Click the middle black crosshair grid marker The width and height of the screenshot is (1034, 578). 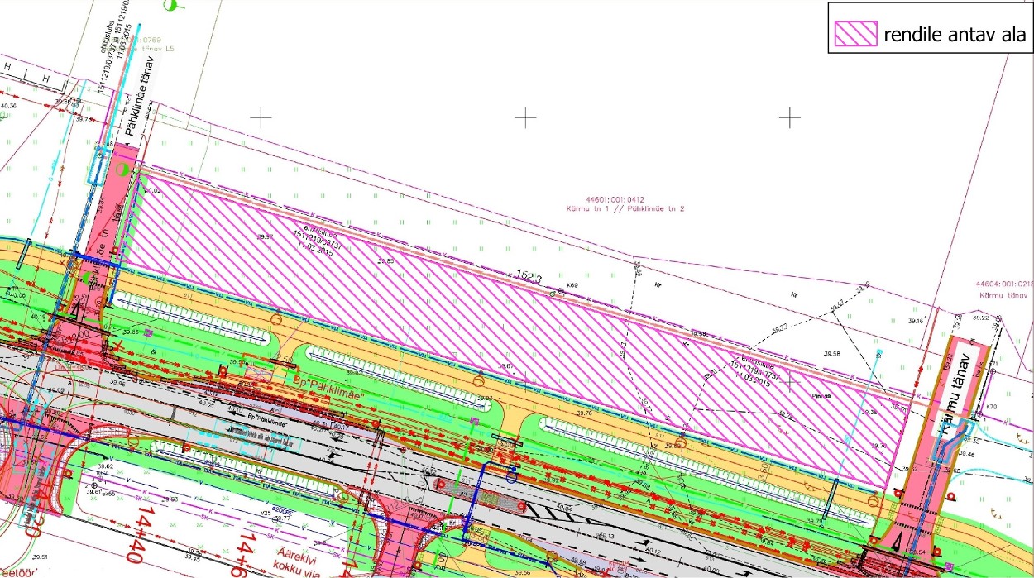(x=525, y=118)
